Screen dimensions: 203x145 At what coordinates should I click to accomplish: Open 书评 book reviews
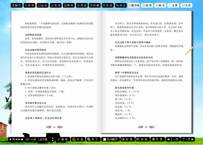(x=82, y=5)
